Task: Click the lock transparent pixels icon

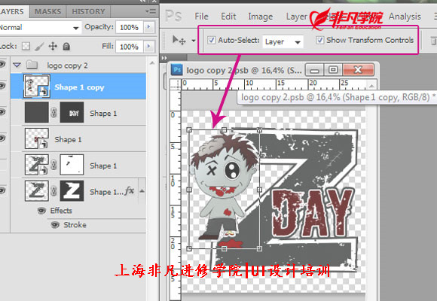Action: pos(26,46)
